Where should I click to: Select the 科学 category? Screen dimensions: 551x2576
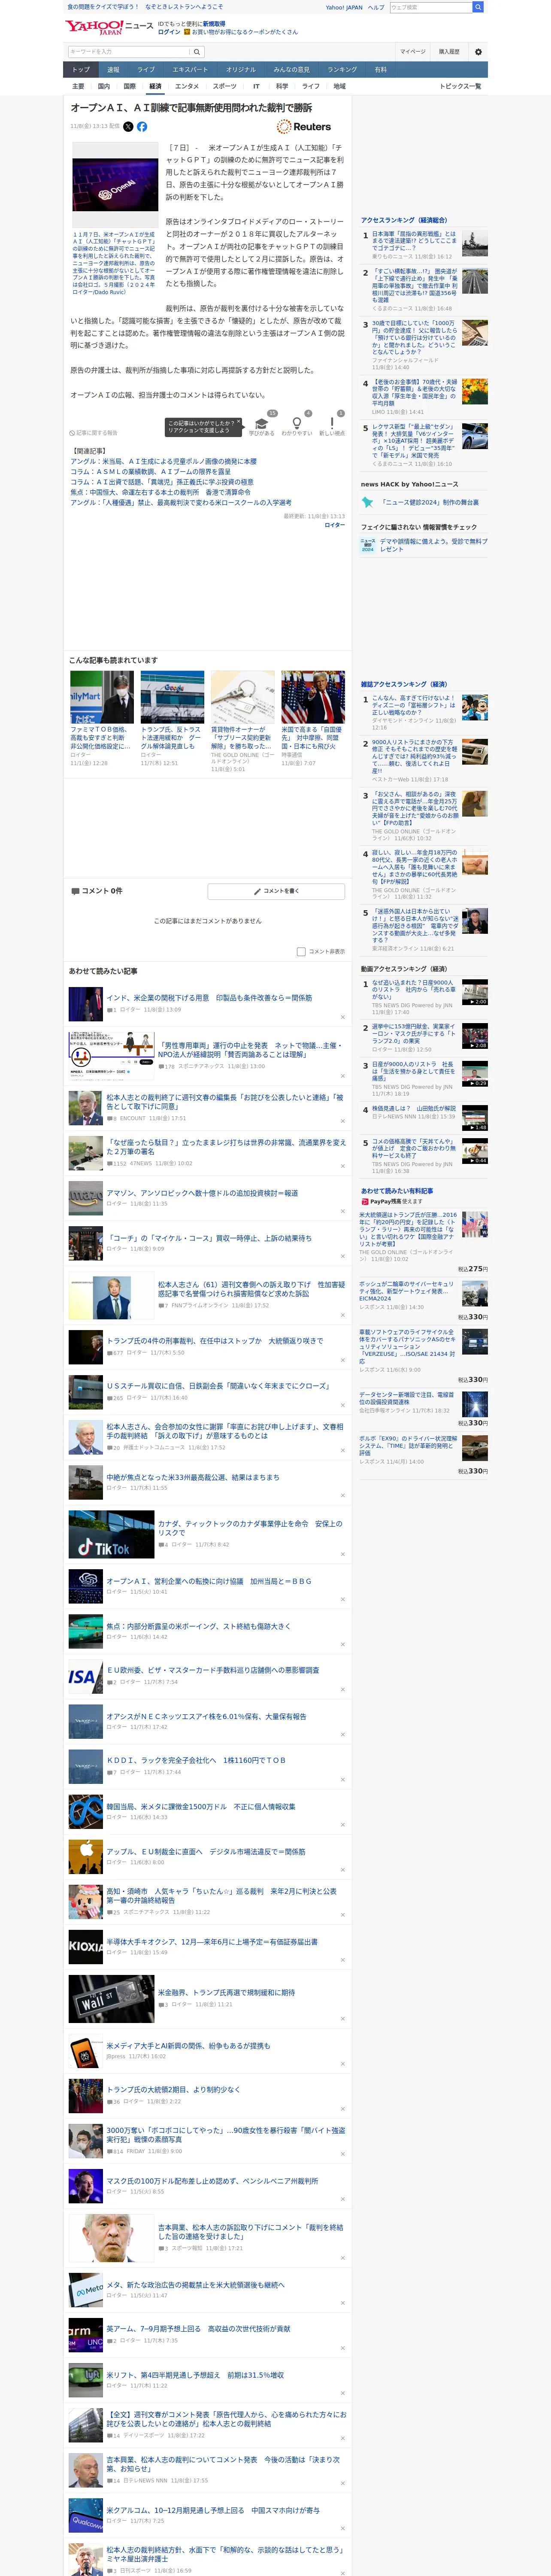(282, 86)
